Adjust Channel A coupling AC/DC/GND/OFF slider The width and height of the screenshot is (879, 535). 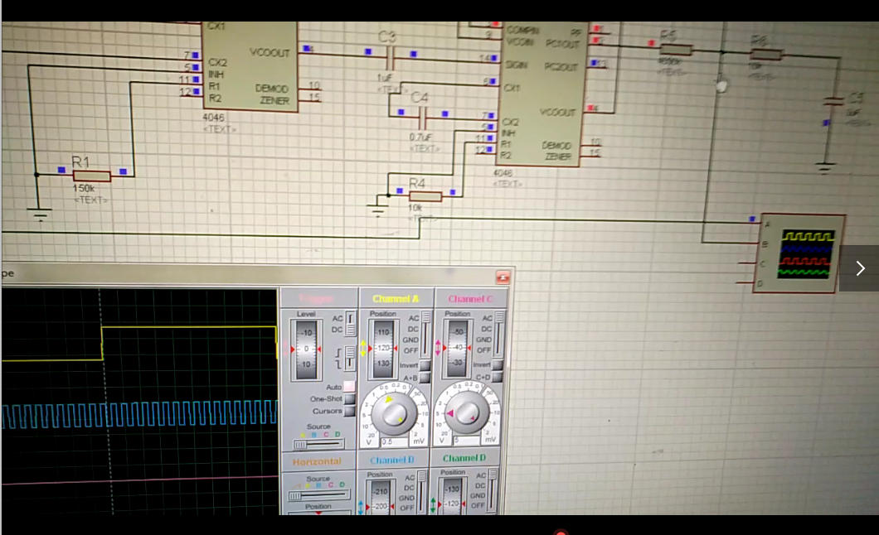pyautogui.click(x=425, y=334)
